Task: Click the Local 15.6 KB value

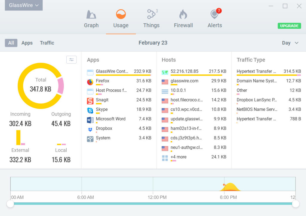Action: (61, 160)
